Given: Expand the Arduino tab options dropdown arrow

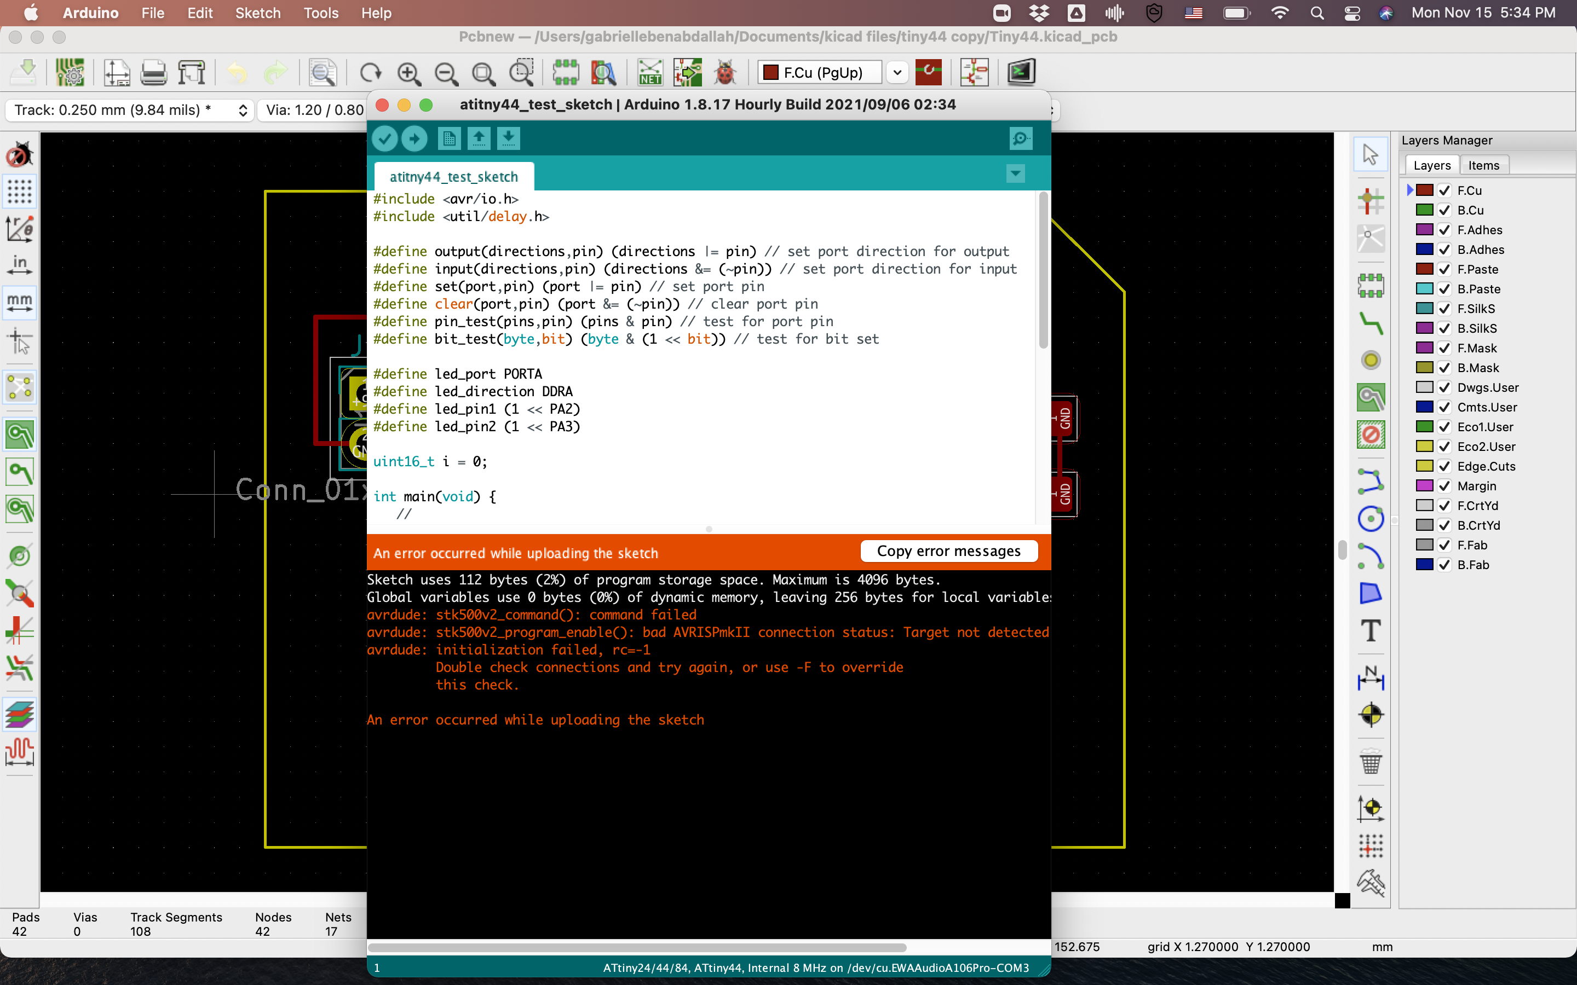Looking at the screenshot, I should pyautogui.click(x=1015, y=174).
